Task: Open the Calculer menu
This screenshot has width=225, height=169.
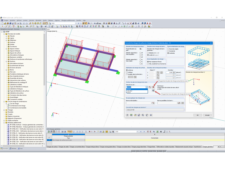Action: [32, 20]
